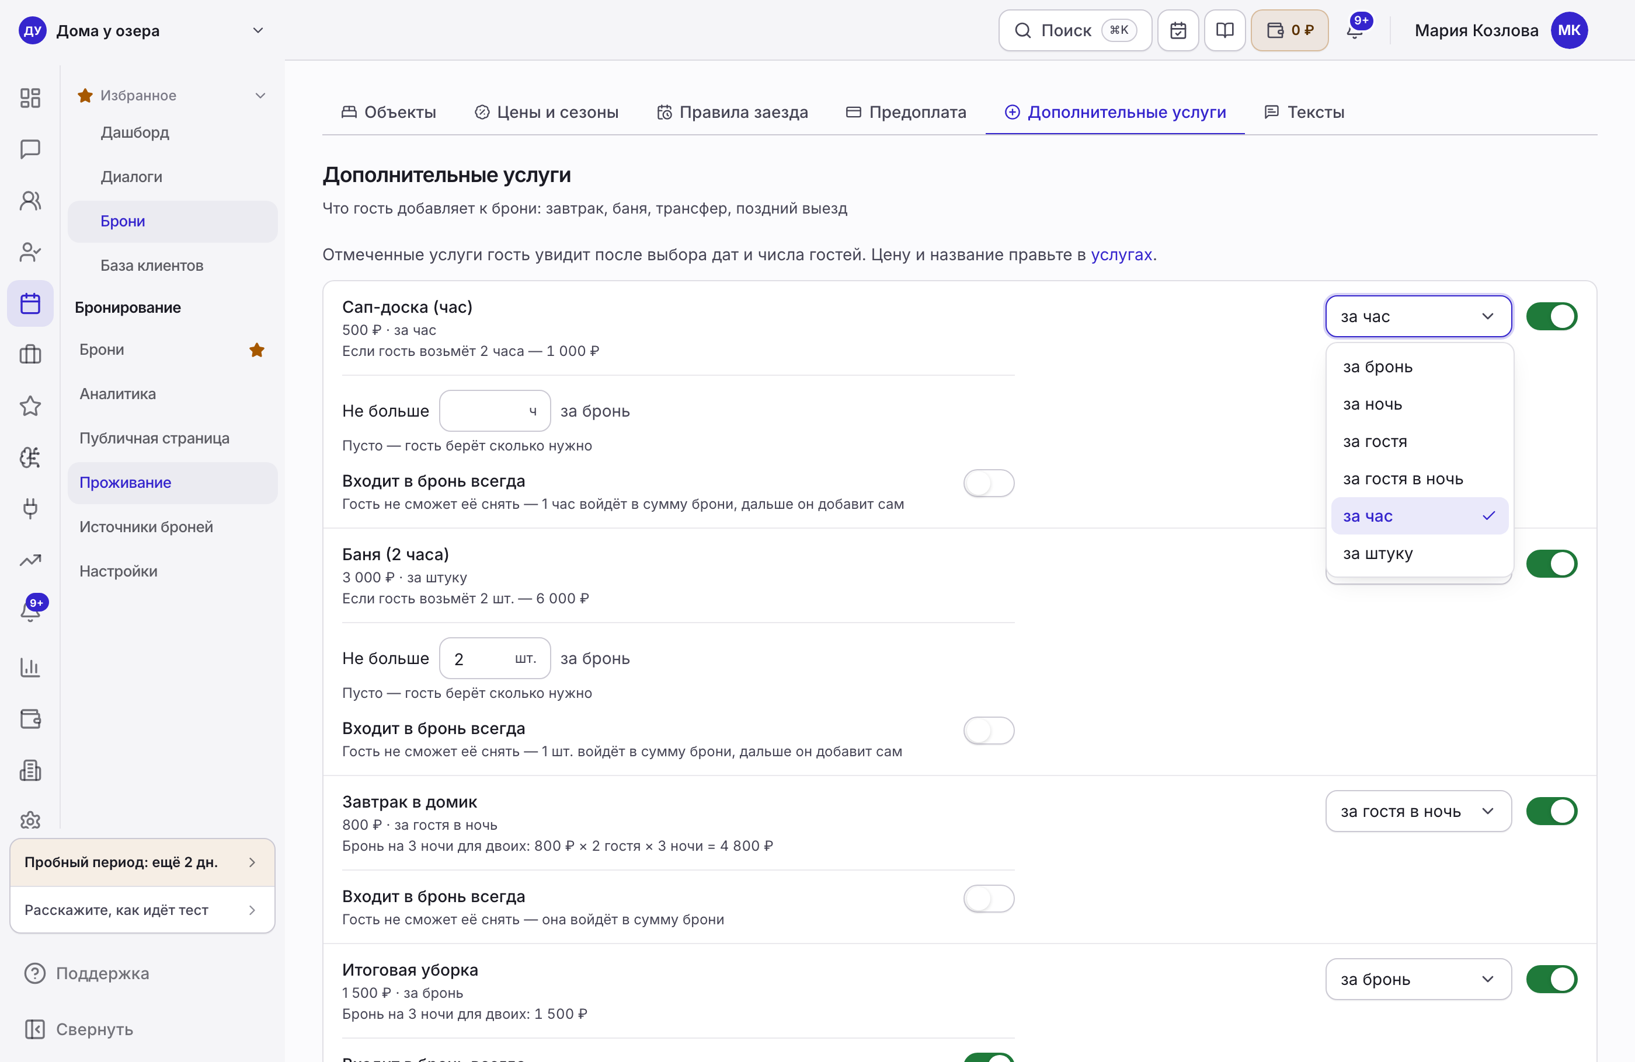Click the outlined star icon in left rail
1635x1062 pixels.
tap(30, 406)
